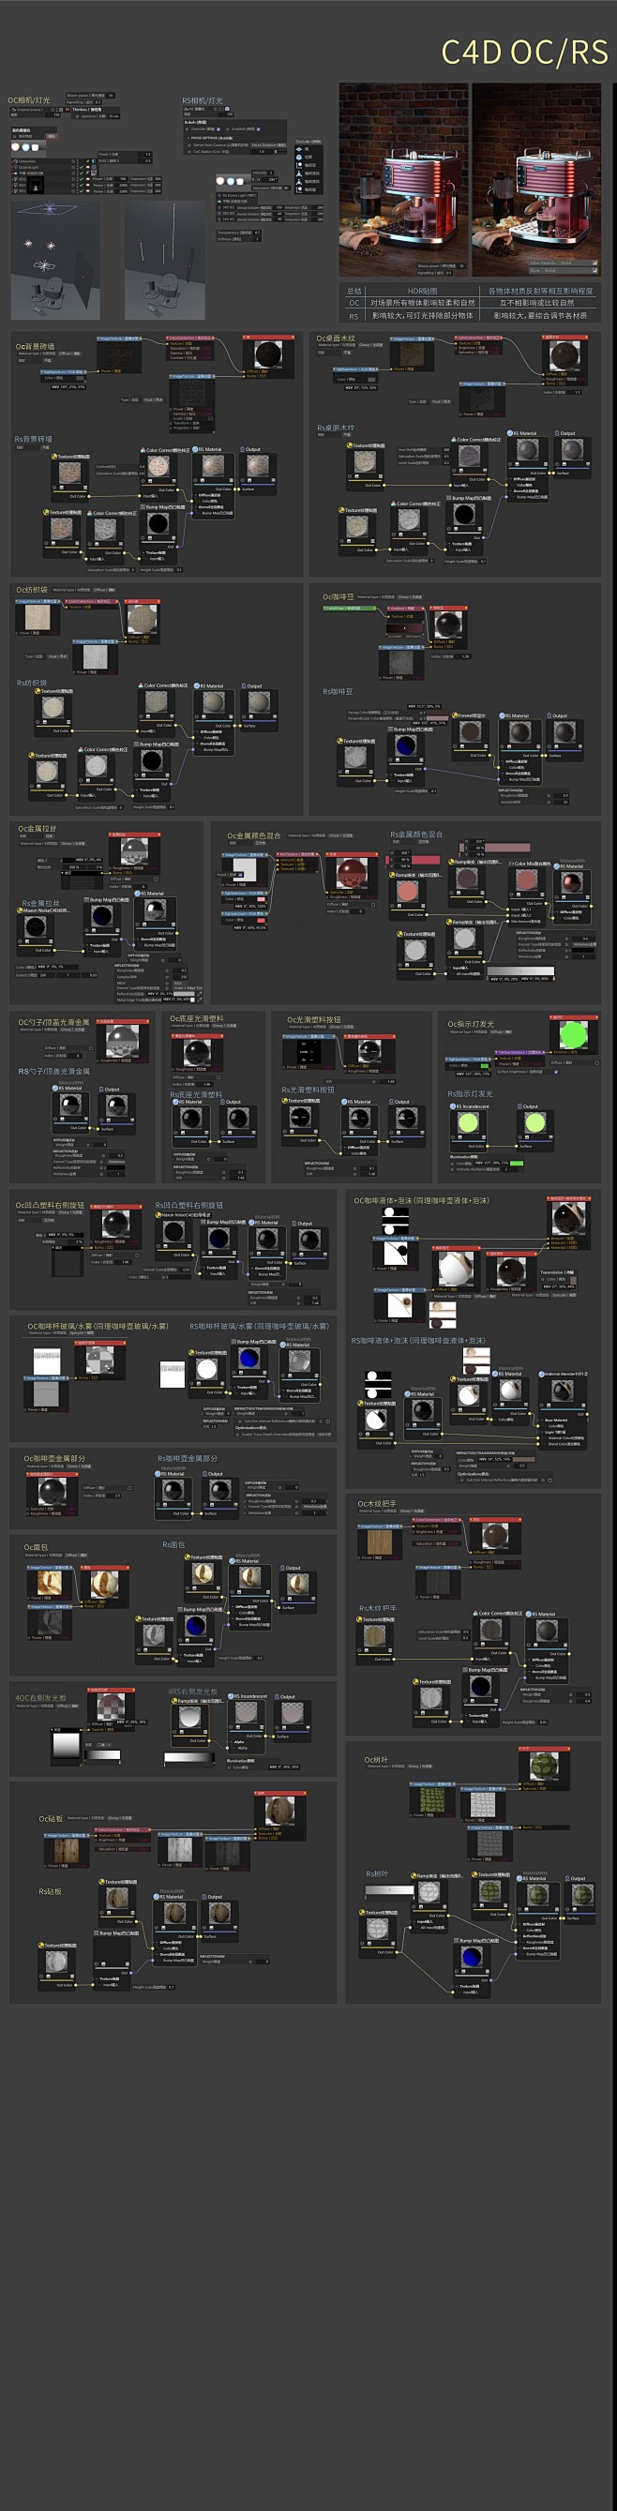The height and width of the screenshot is (2511, 617).
Task: Select the RS Material node in Rs桌面木纹
Action: coord(527,449)
